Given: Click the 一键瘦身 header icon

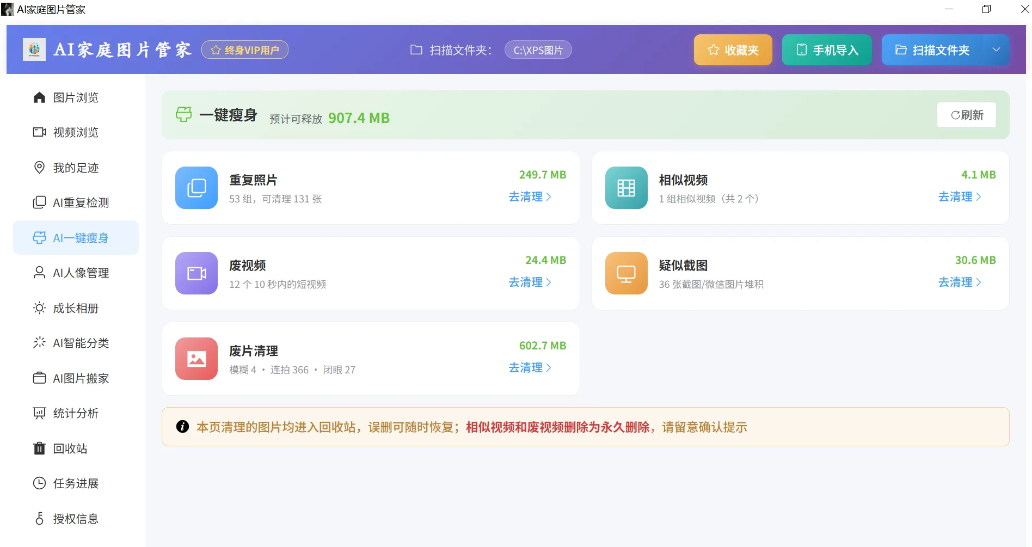Looking at the screenshot, I should point(184,114).
